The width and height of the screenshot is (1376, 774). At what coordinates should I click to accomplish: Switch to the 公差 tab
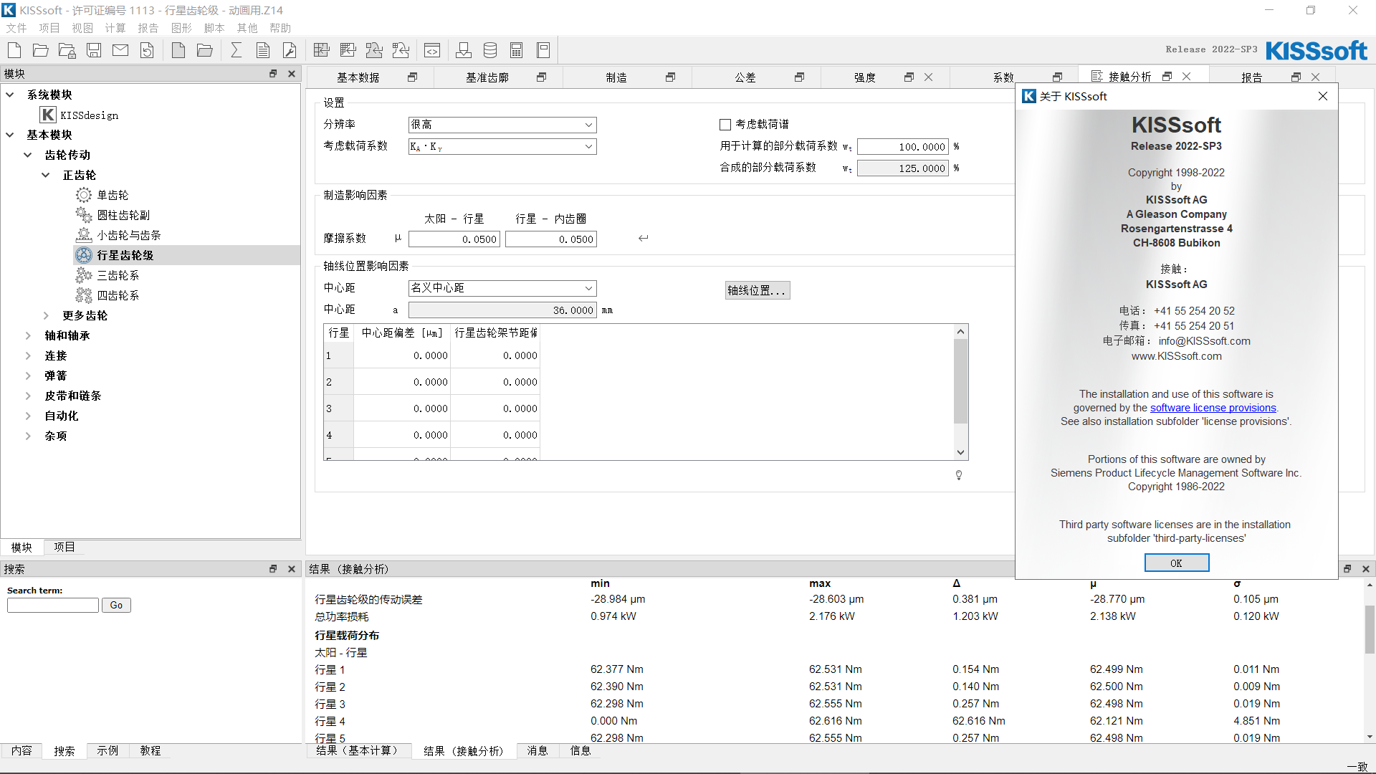click(745, 77)
